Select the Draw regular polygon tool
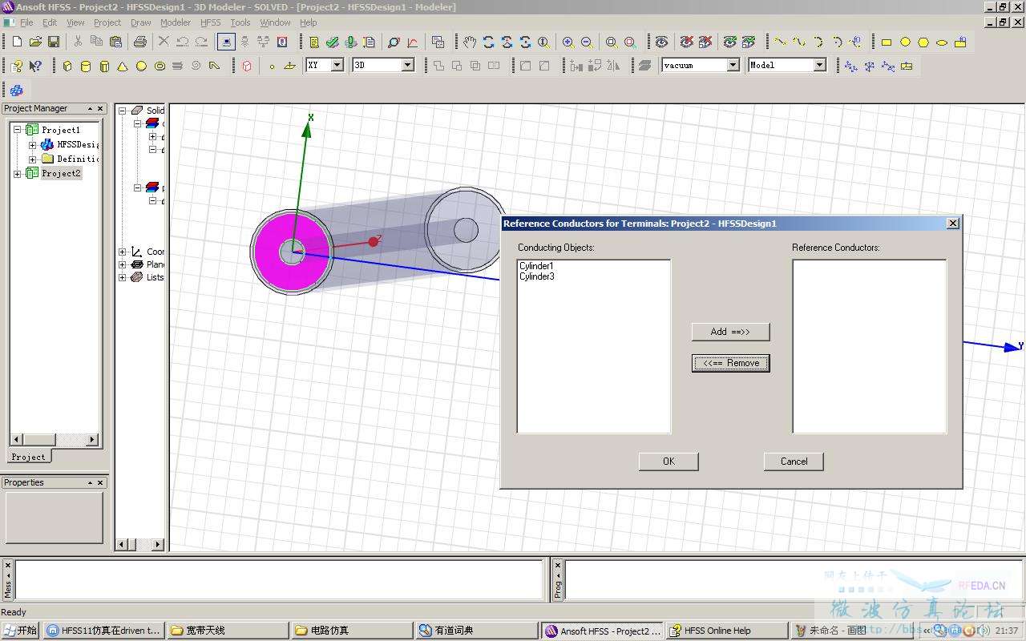 (x=923, y=42)
